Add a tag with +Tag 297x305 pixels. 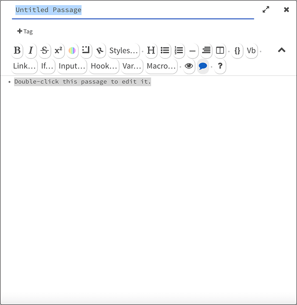[x=25, y=31]
